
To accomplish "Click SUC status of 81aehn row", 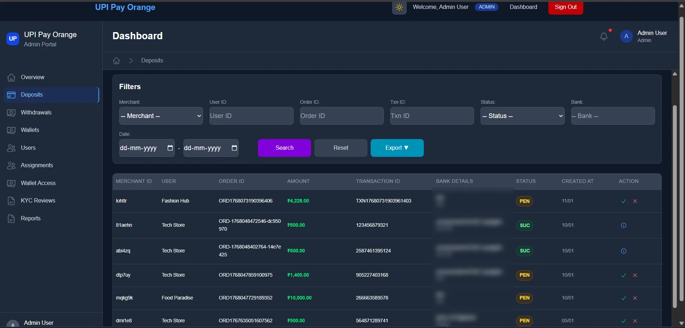I will coord(524,225).
